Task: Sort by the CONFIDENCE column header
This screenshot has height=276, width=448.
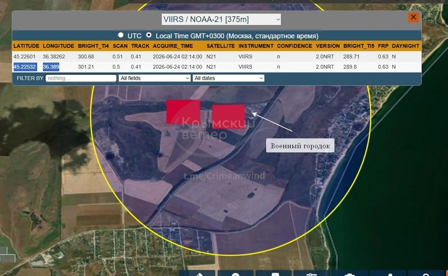Action: coord(295,46)
